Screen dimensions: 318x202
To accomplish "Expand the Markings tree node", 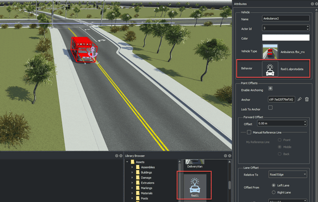I will coord(132,188).
